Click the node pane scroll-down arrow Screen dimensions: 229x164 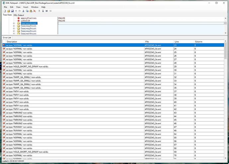[225, 33]
